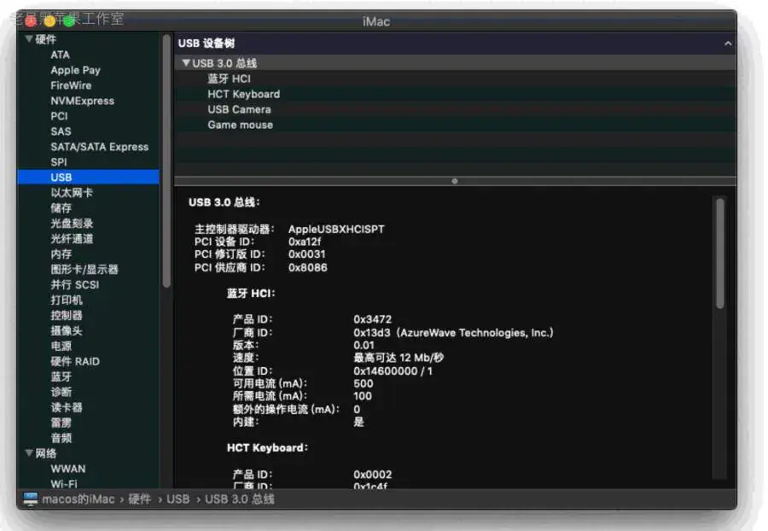Screen dimensions: 768x531
Task: Collapse the USB 3.0 总线 tree node
Action: point(186,62)
